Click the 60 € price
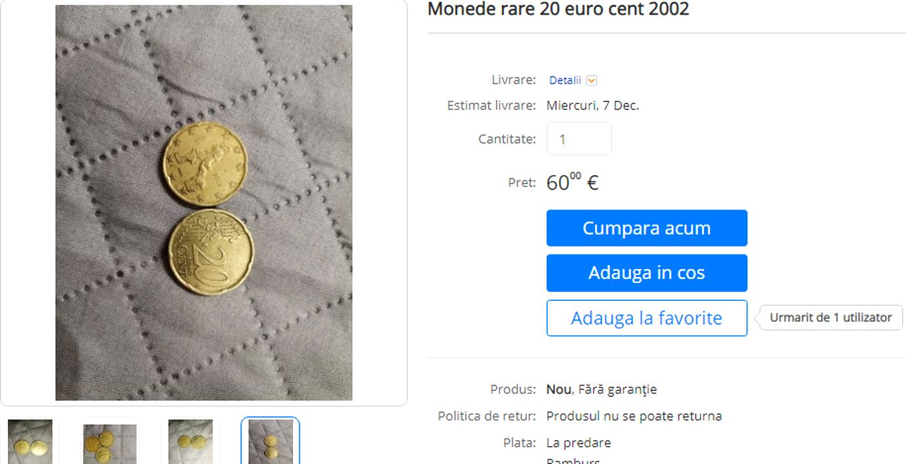906x464 pixels. tap(572, 182)
